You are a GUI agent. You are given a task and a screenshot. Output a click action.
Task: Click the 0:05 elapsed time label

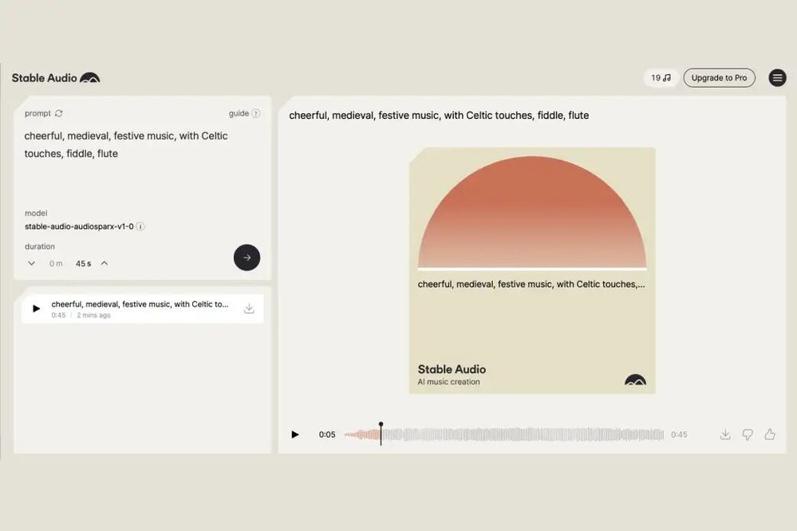point(327,435)
